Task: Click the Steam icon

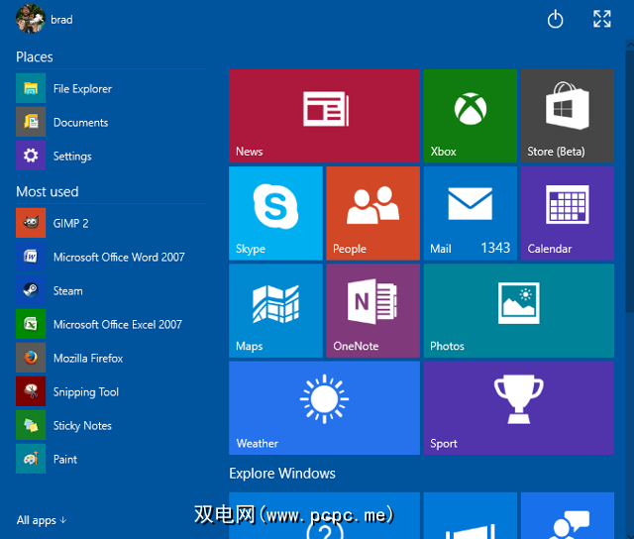Action: coord(31,290)
